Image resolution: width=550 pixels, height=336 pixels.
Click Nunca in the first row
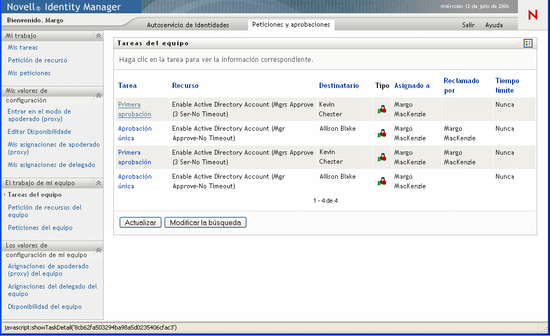click(x=505, y=105)
